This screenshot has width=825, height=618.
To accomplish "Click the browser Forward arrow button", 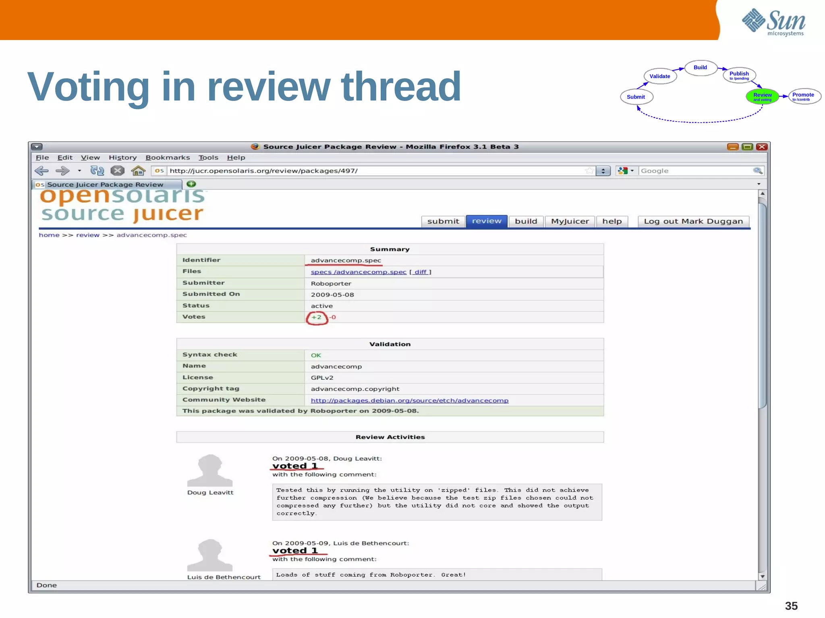I will click(x=63, y=171).
